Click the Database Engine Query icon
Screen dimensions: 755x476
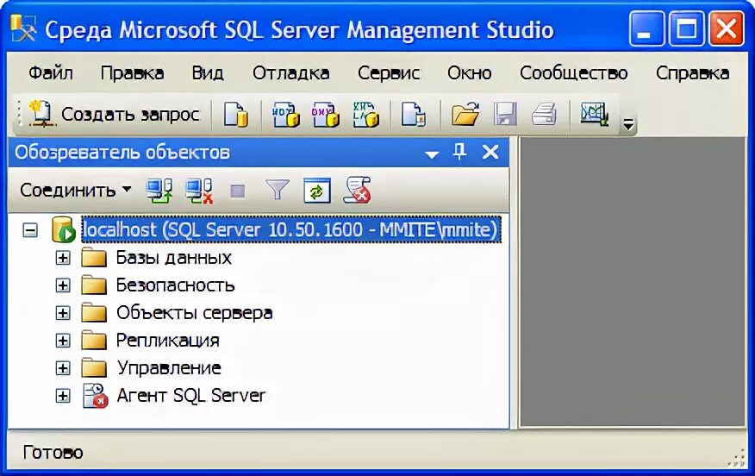click(x=236, y=114)
